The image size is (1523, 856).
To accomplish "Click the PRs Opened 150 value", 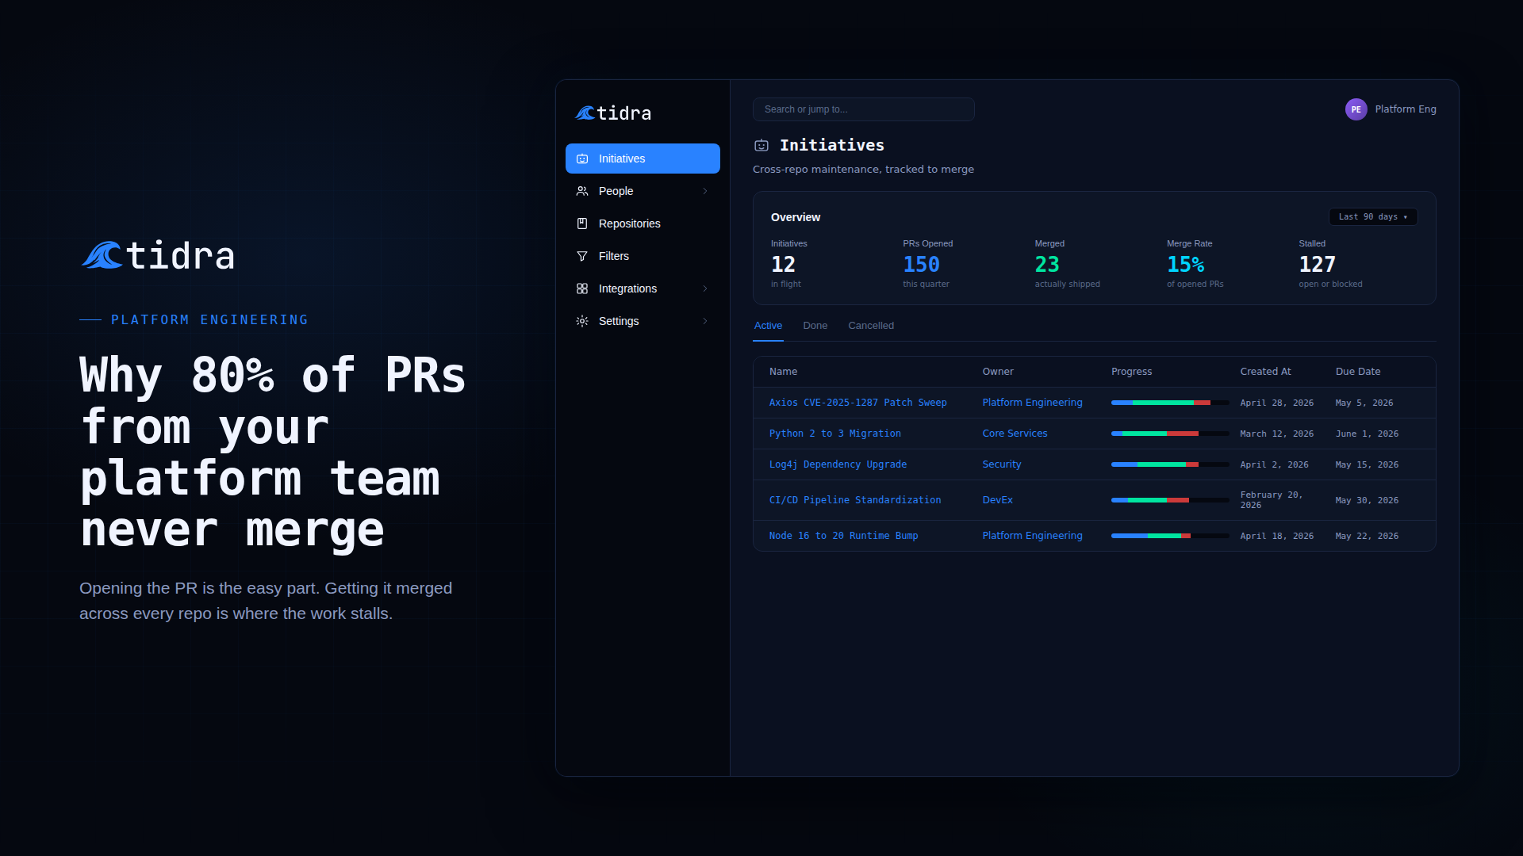I will coord(921,264).
